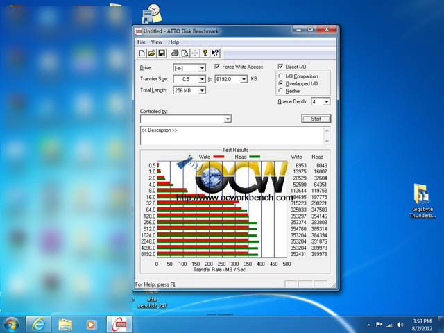Select I/O Comparison radio button

pyautogui.click(x=280, y=76)
